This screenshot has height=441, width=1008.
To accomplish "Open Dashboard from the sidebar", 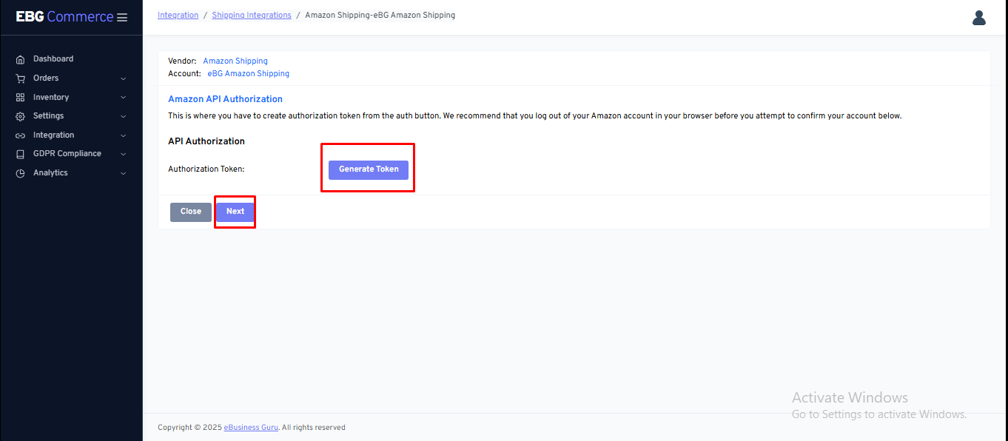I will pyautogui.click(x=53, y=59).
